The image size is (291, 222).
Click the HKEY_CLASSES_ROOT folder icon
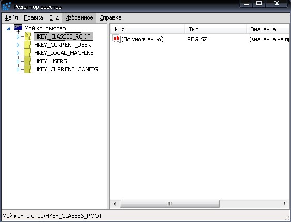click(28, 36)
